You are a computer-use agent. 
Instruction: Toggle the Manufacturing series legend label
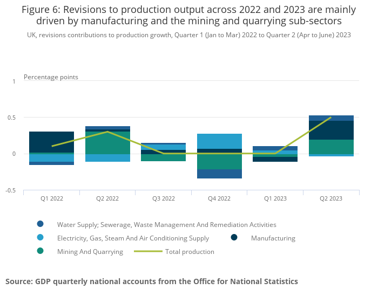click(273, 238)
